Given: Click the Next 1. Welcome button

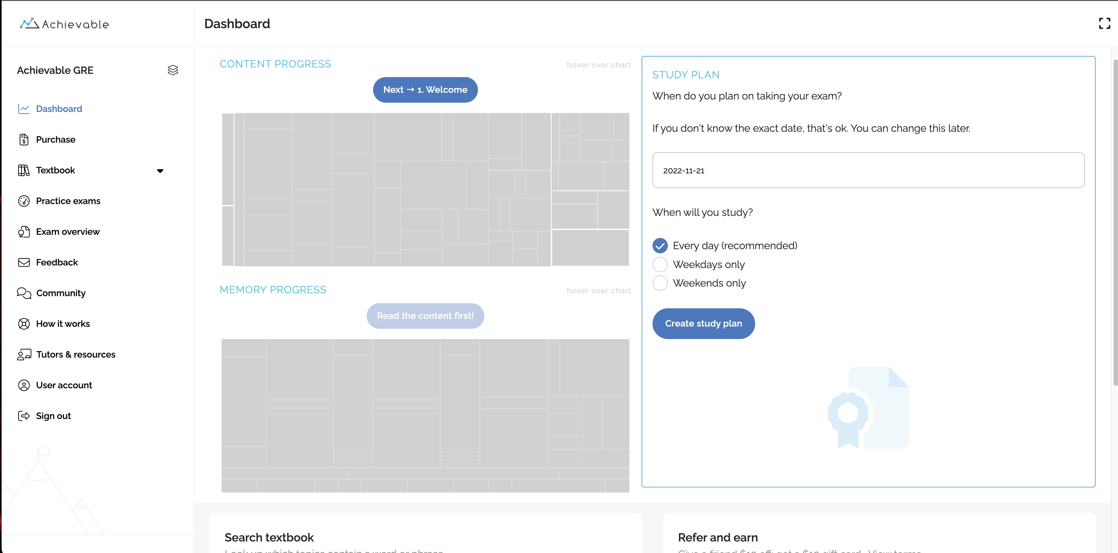Looking at the screenshot, I should click(x=425, y=90).
